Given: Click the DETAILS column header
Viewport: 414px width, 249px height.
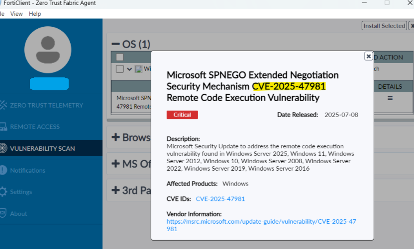Looking at the screenshot, I should (x=390, y=87).
